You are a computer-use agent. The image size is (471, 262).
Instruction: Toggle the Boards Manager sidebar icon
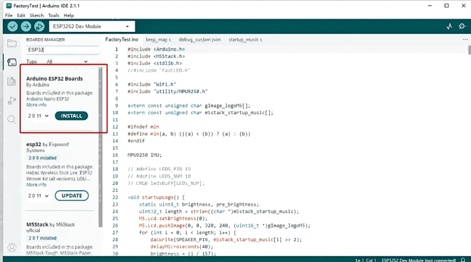pos(12,62)
